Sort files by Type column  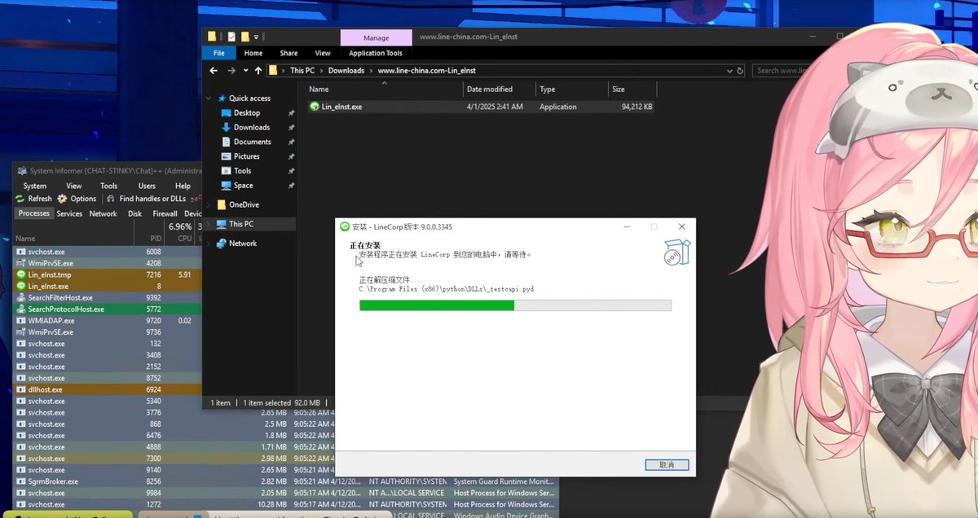(548, 90)
